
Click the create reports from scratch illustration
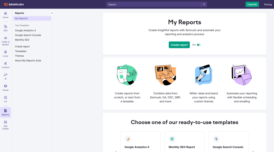[127, 75]
